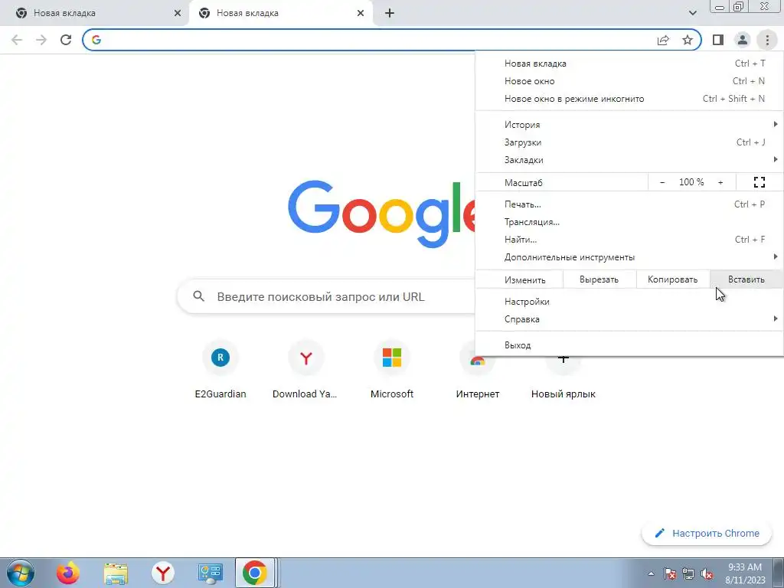
Task: Select Новая вкладка menu item
Action: [629, 64]
